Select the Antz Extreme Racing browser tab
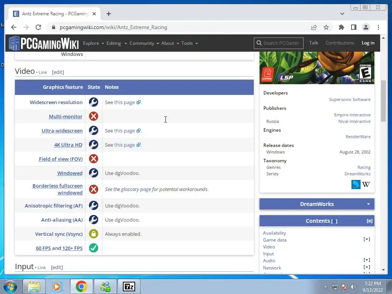 pyautogui.click(x=54, y=14)
